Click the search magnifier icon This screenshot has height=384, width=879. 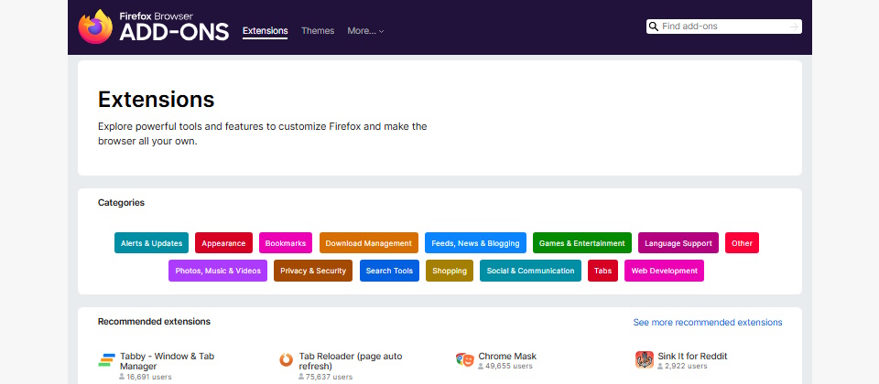coord(654,27)
